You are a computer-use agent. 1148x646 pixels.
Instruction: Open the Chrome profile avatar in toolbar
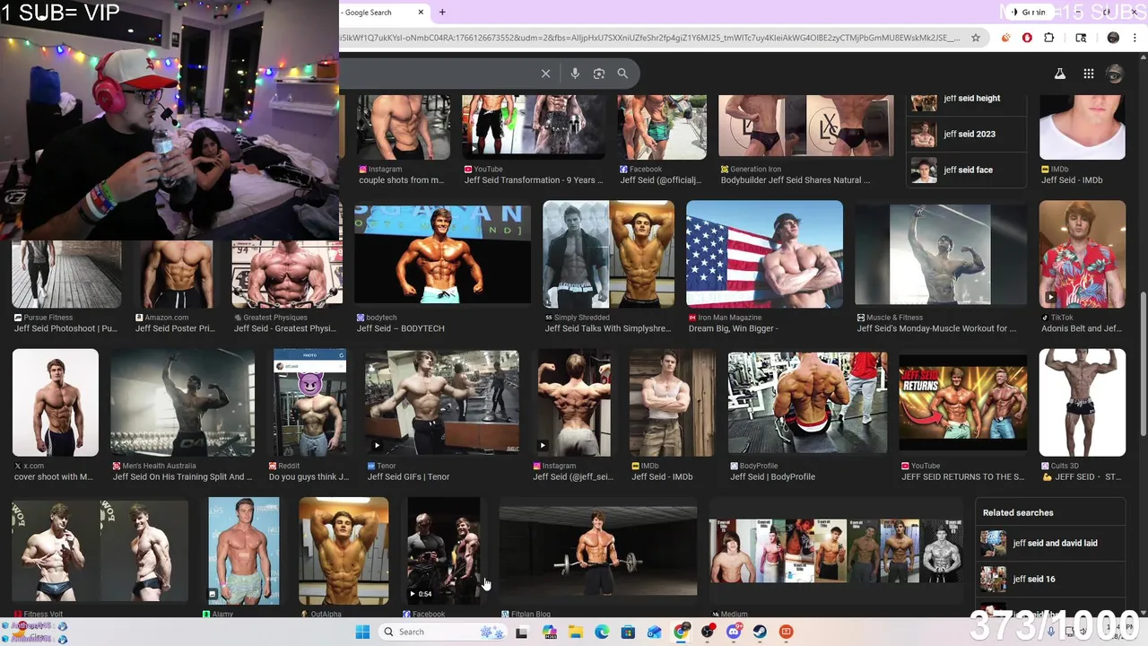pos(1113,38)
